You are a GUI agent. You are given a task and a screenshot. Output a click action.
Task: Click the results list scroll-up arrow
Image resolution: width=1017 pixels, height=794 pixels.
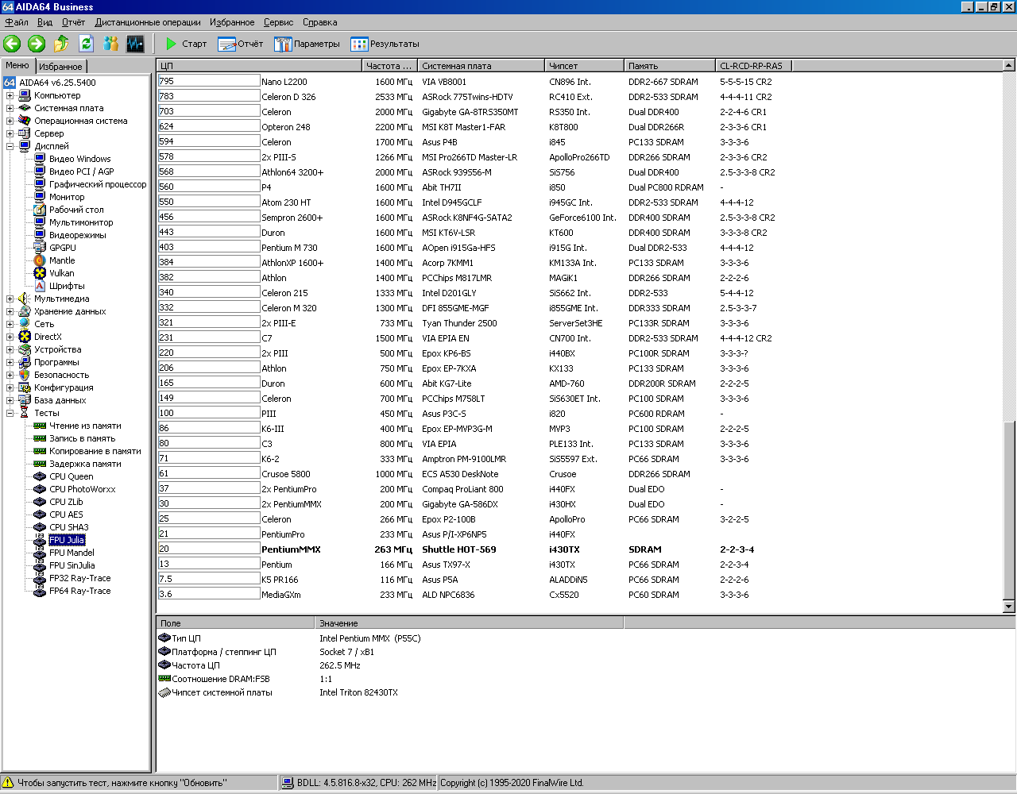(x=1009, y=66)
